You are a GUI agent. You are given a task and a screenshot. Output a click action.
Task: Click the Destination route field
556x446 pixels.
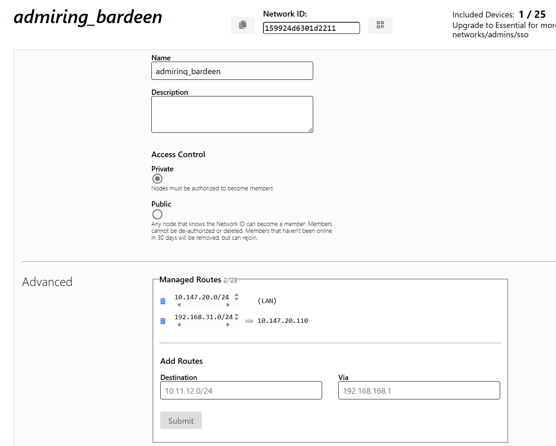tap(241, 391)
